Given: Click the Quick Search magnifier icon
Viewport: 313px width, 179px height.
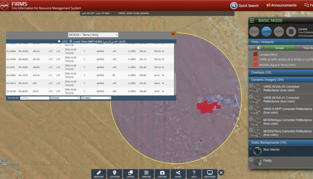Looking at the screenshot, I should click(234, 5).
